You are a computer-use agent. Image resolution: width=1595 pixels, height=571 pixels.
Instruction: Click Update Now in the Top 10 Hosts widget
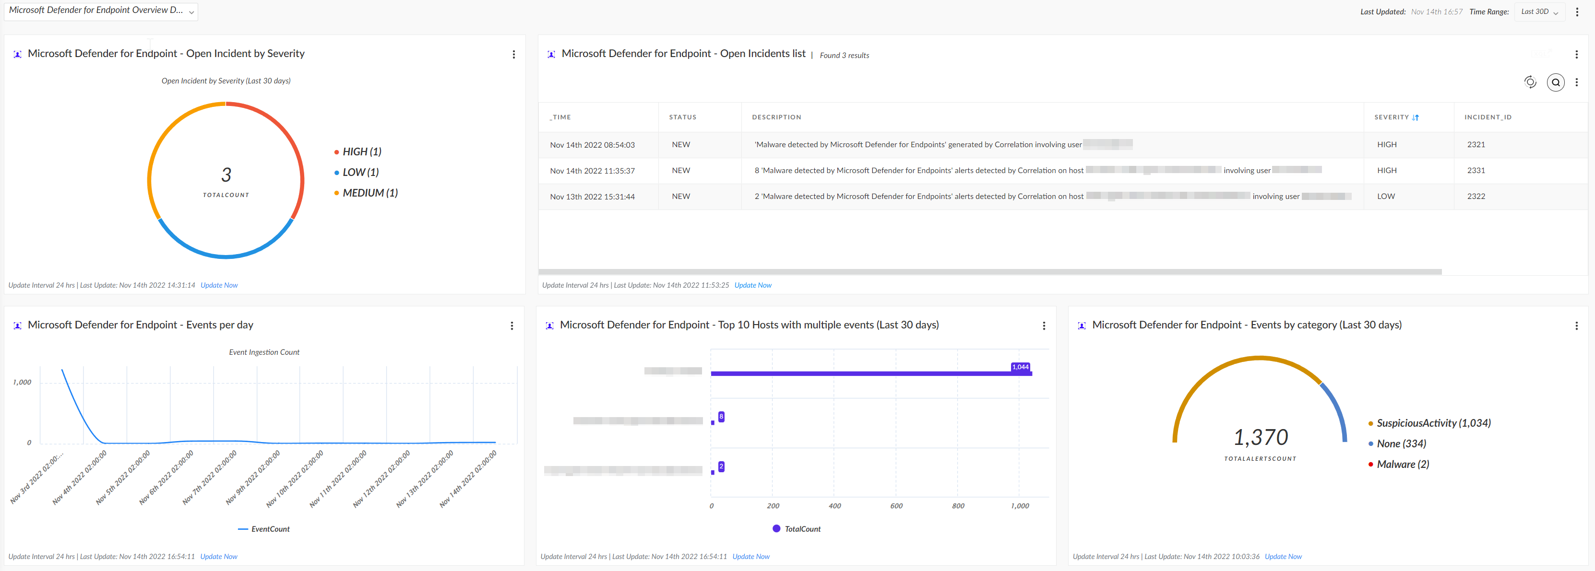click(751, 557)
